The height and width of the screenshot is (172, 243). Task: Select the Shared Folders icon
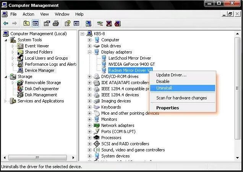point(20,52)
